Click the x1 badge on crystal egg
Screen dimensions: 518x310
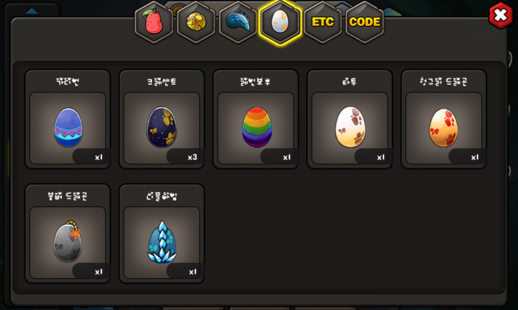192,272
